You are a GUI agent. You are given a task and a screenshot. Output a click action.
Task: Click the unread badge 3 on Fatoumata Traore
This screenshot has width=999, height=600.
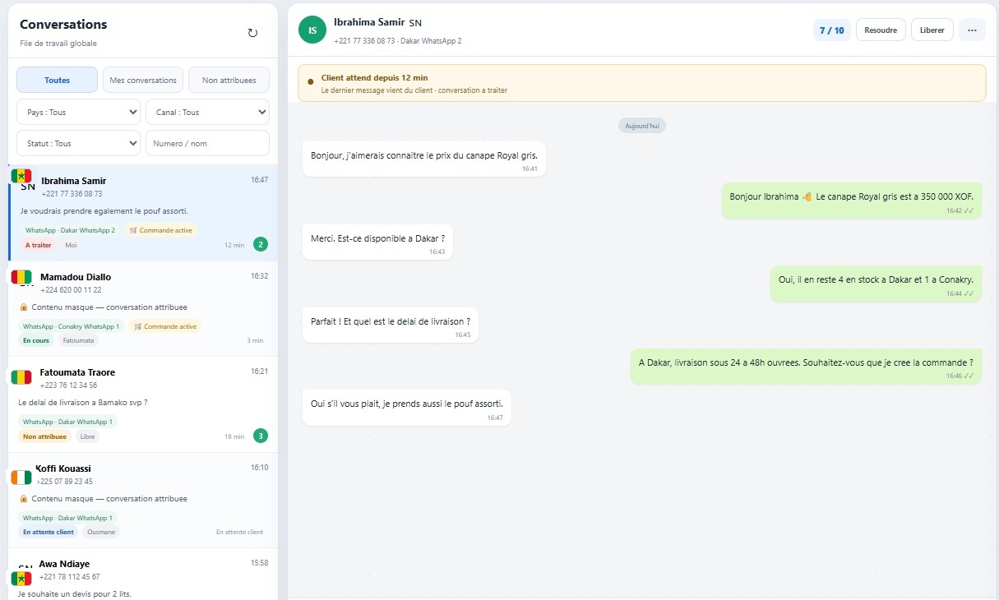[x=261, y=436]
